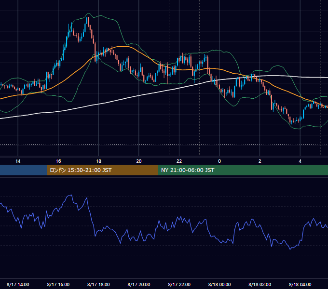The width and height of the screenshot is (328, 289).
Task: Select the London 15:30-21:00 JST session bar
Action: point(102,170)
